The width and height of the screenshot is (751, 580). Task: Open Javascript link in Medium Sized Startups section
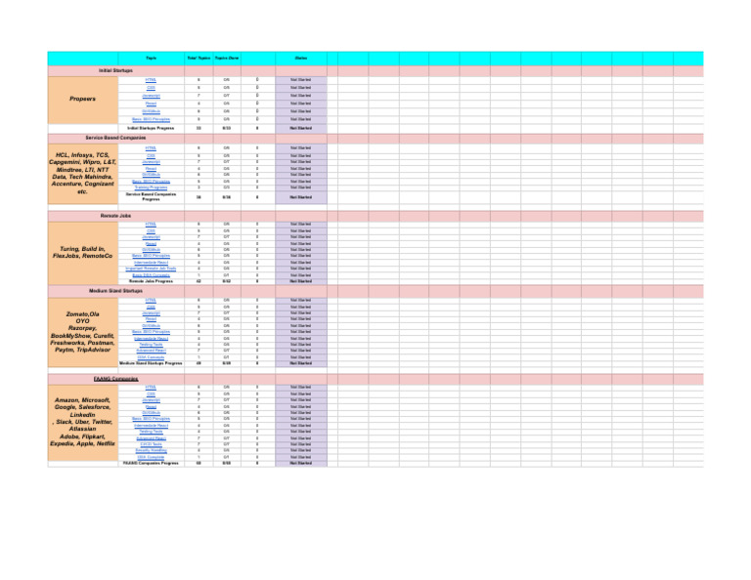151,313
